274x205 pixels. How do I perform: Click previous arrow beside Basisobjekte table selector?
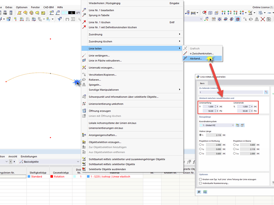pos(11,161)
